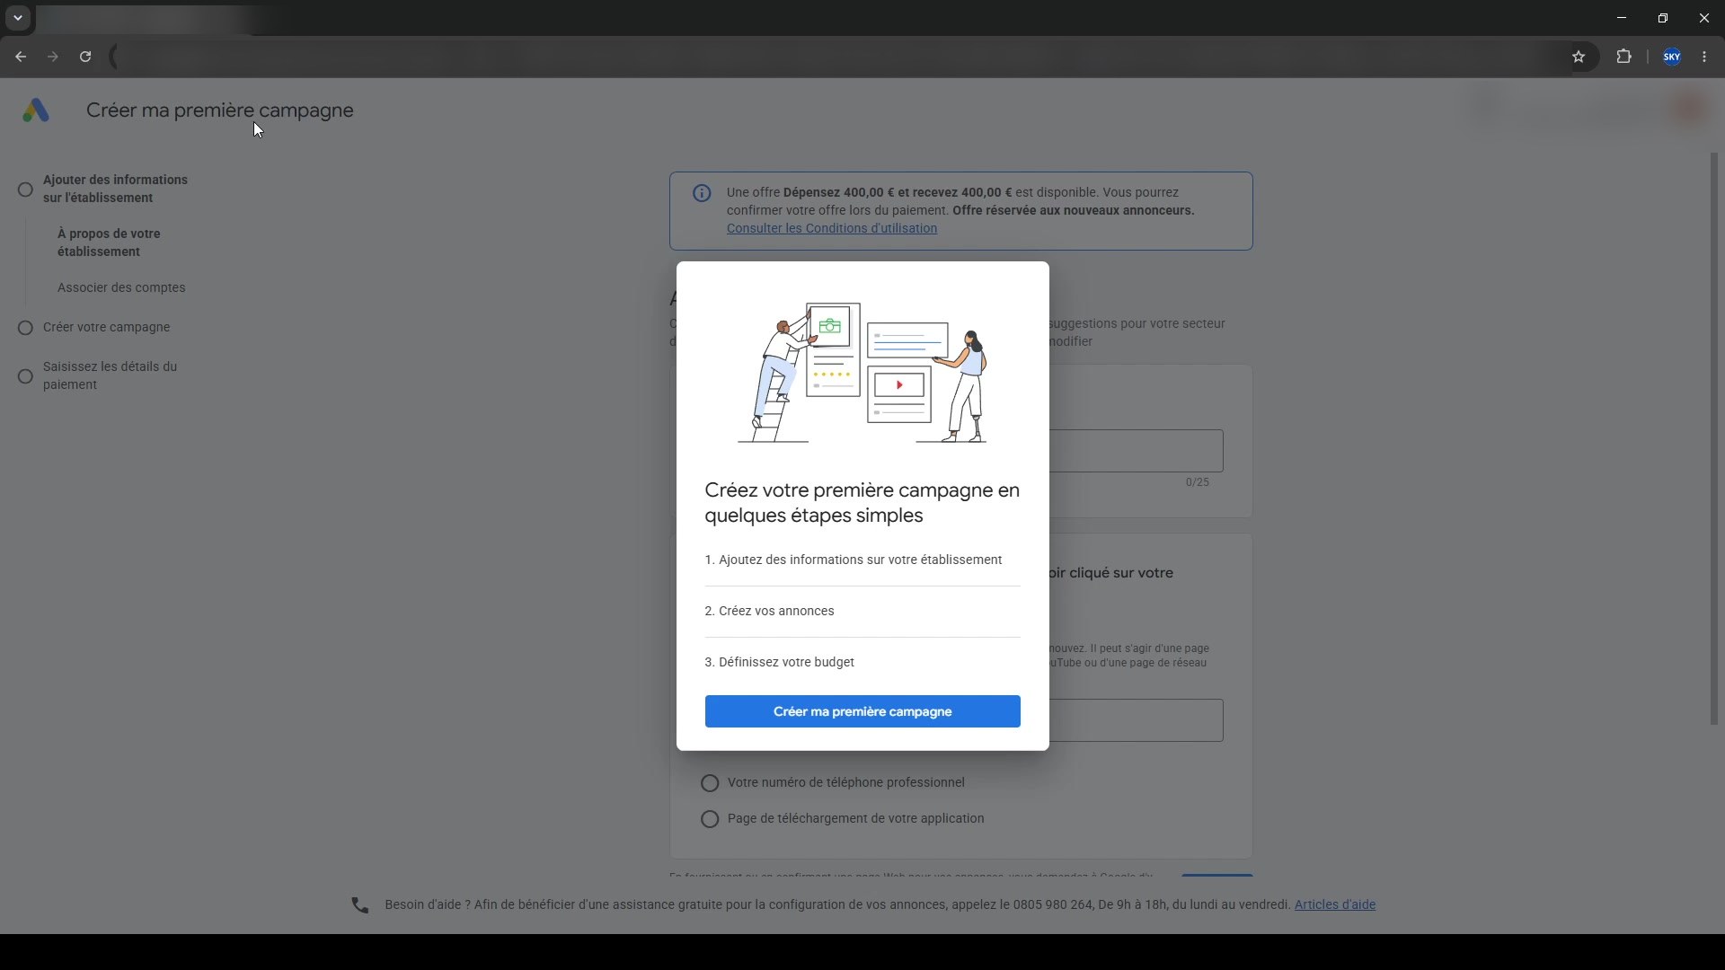Click Créer ma première campagne blue button
1725x970 pixels.
pos(862,711)
